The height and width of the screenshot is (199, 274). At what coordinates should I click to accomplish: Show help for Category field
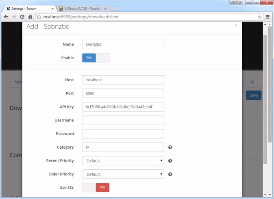[x=170, y=147]
